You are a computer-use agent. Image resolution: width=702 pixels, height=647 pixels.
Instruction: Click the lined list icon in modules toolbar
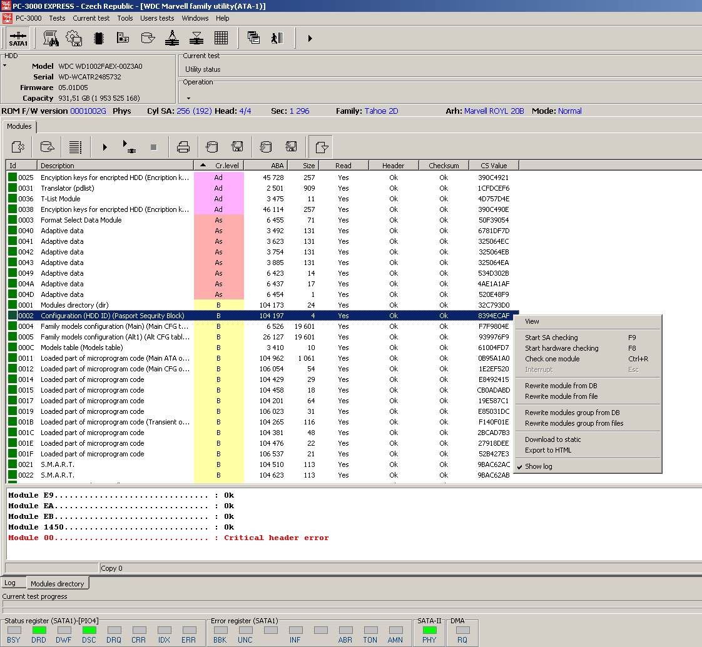(75, 148)
